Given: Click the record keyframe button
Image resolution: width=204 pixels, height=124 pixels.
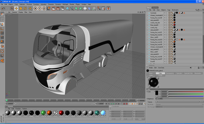Looking at the screenshot, I should tap(124, 104).
